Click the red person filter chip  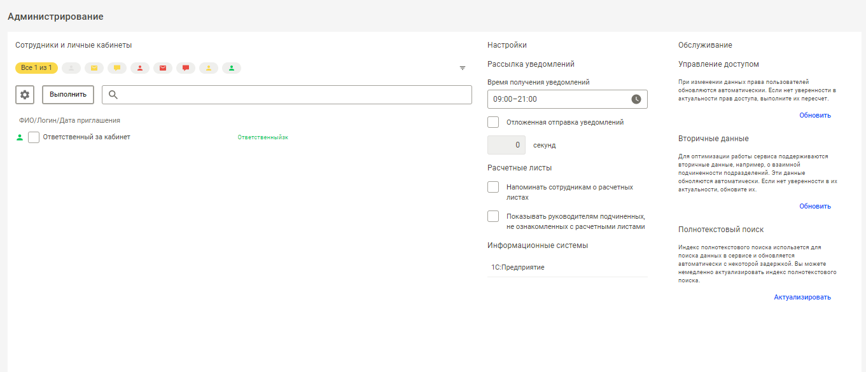click(140, 68)
